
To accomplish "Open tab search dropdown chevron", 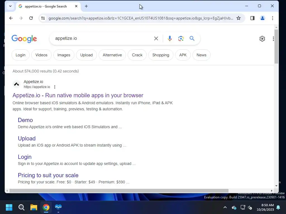I will coord(10,6).
